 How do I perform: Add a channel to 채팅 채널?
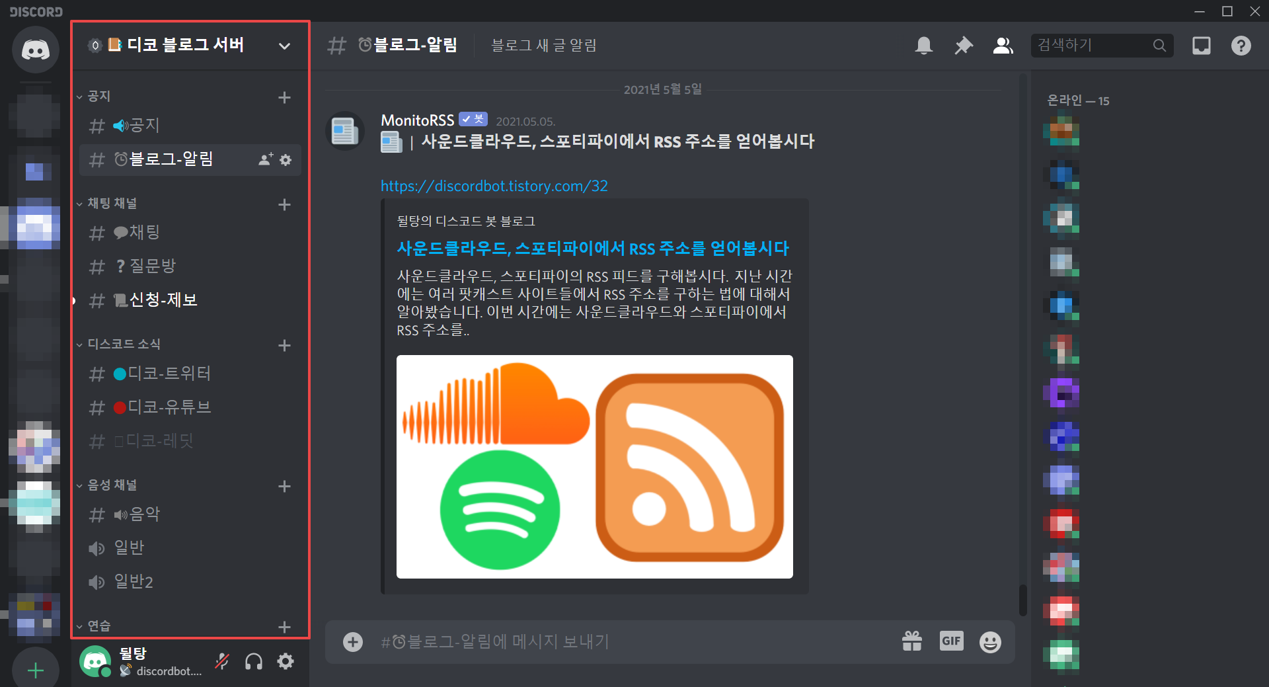tap(285, 204)
